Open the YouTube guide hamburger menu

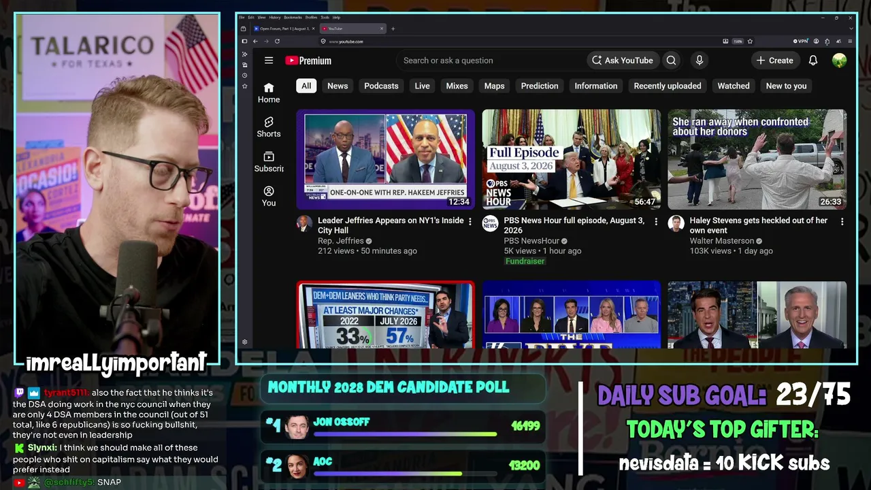269,61
